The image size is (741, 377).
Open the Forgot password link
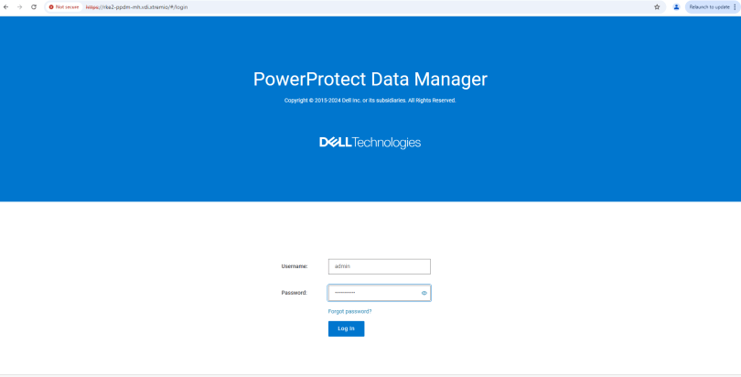click(x=349, y=311)
